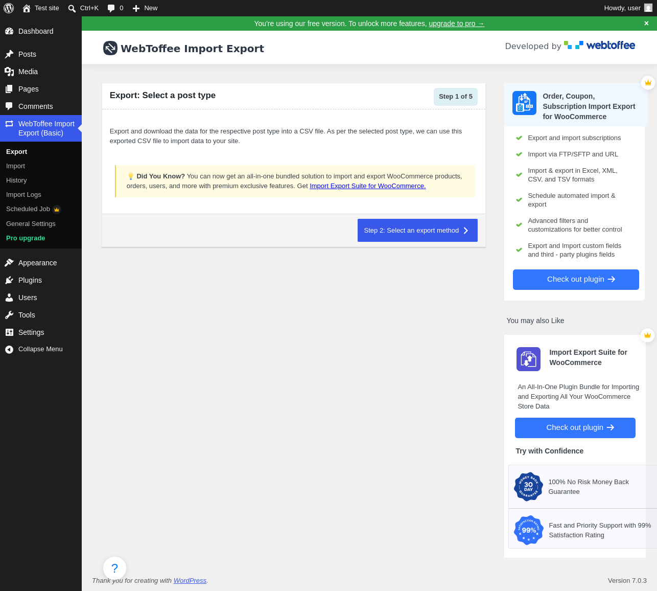Viewport: 657px width, 591px height.
Task: Open the New content menu
Action: (x=145, y=8)
